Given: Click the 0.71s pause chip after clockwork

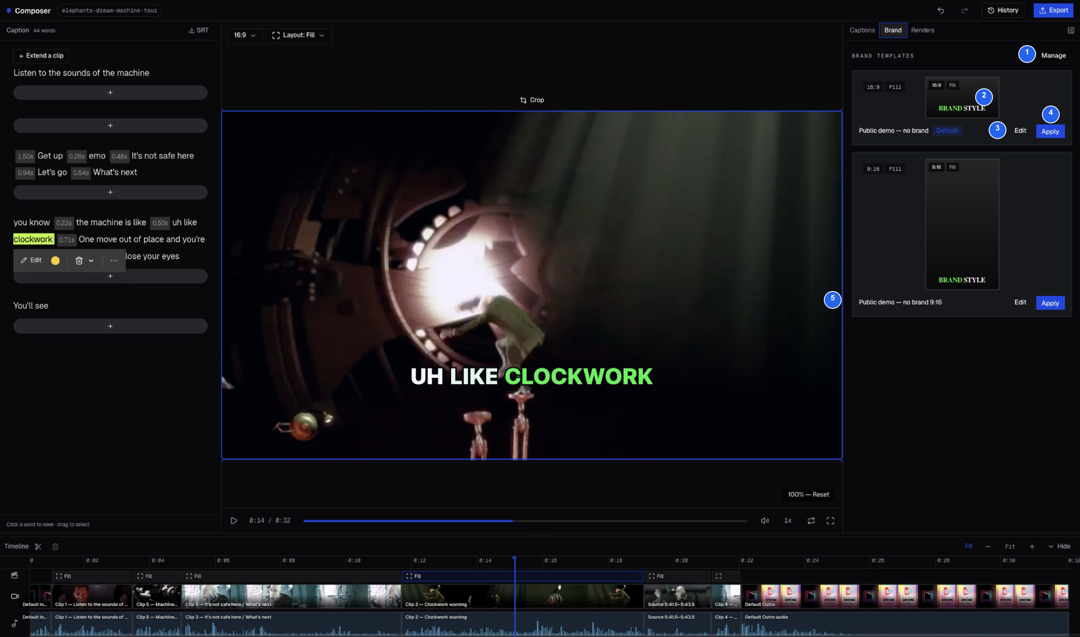Looking at the screenshot, I should tap(66, 240).
